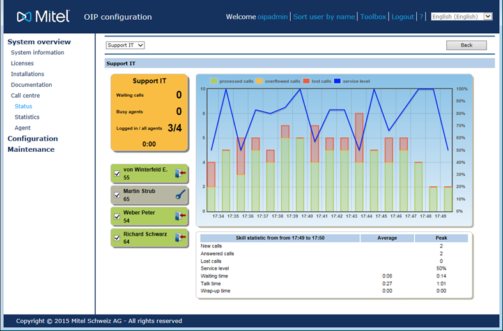Click the green processed calls legend swatch
The image size is (503, 331).
pos(214,82)
